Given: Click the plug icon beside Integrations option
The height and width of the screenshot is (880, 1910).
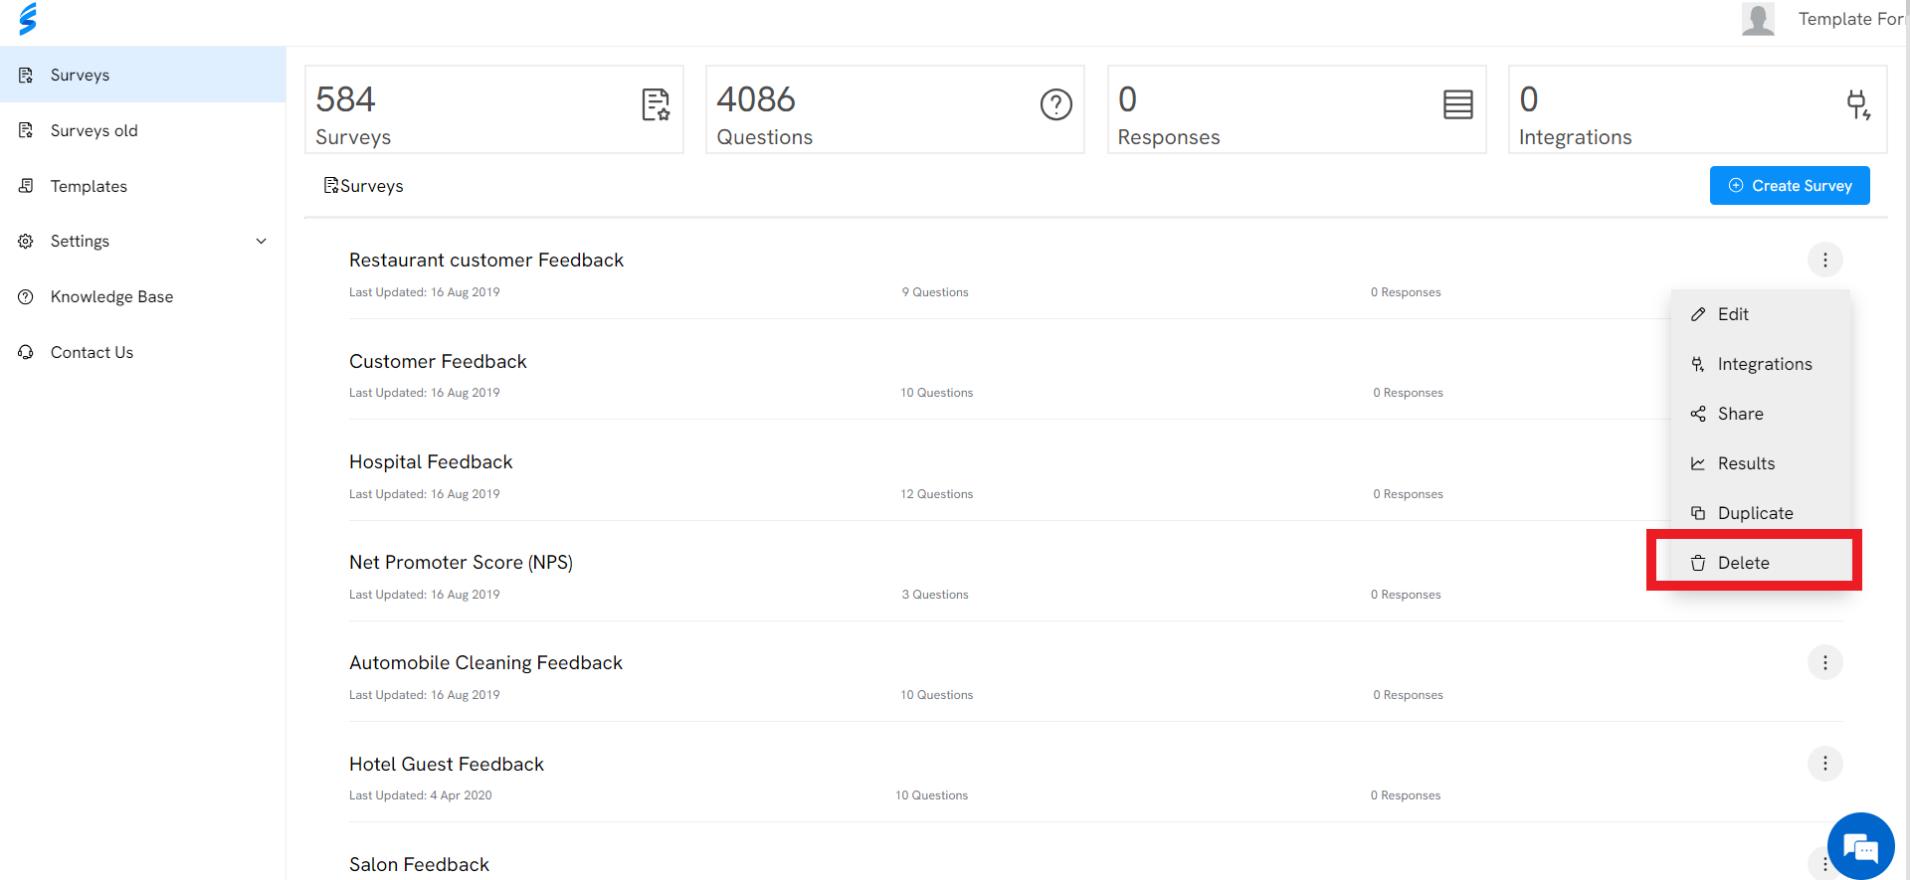Looking at the screenshot, I should [1698, 364].
